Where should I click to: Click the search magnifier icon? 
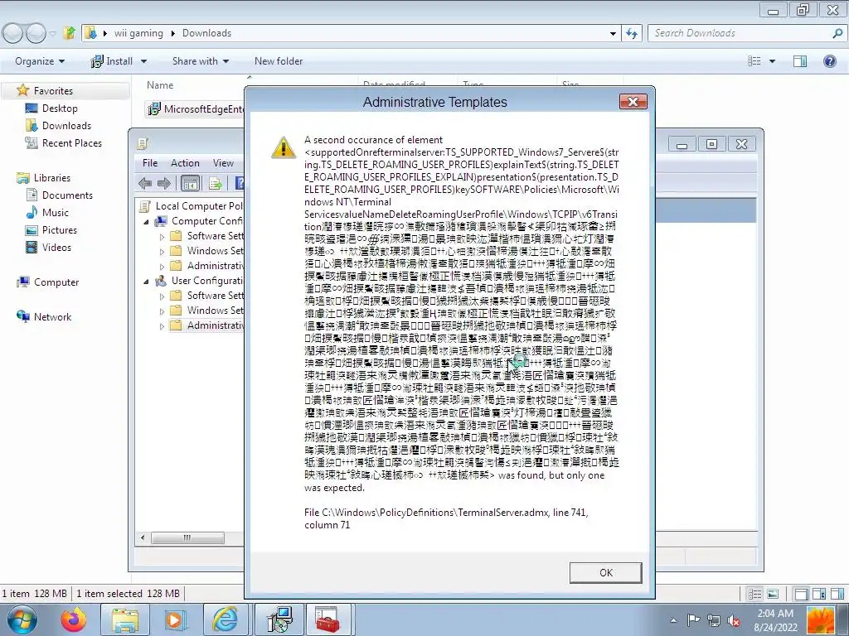837,33
